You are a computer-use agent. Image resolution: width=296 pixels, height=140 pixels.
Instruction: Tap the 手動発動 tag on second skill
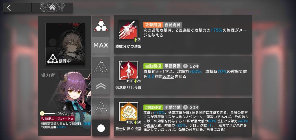173,66
